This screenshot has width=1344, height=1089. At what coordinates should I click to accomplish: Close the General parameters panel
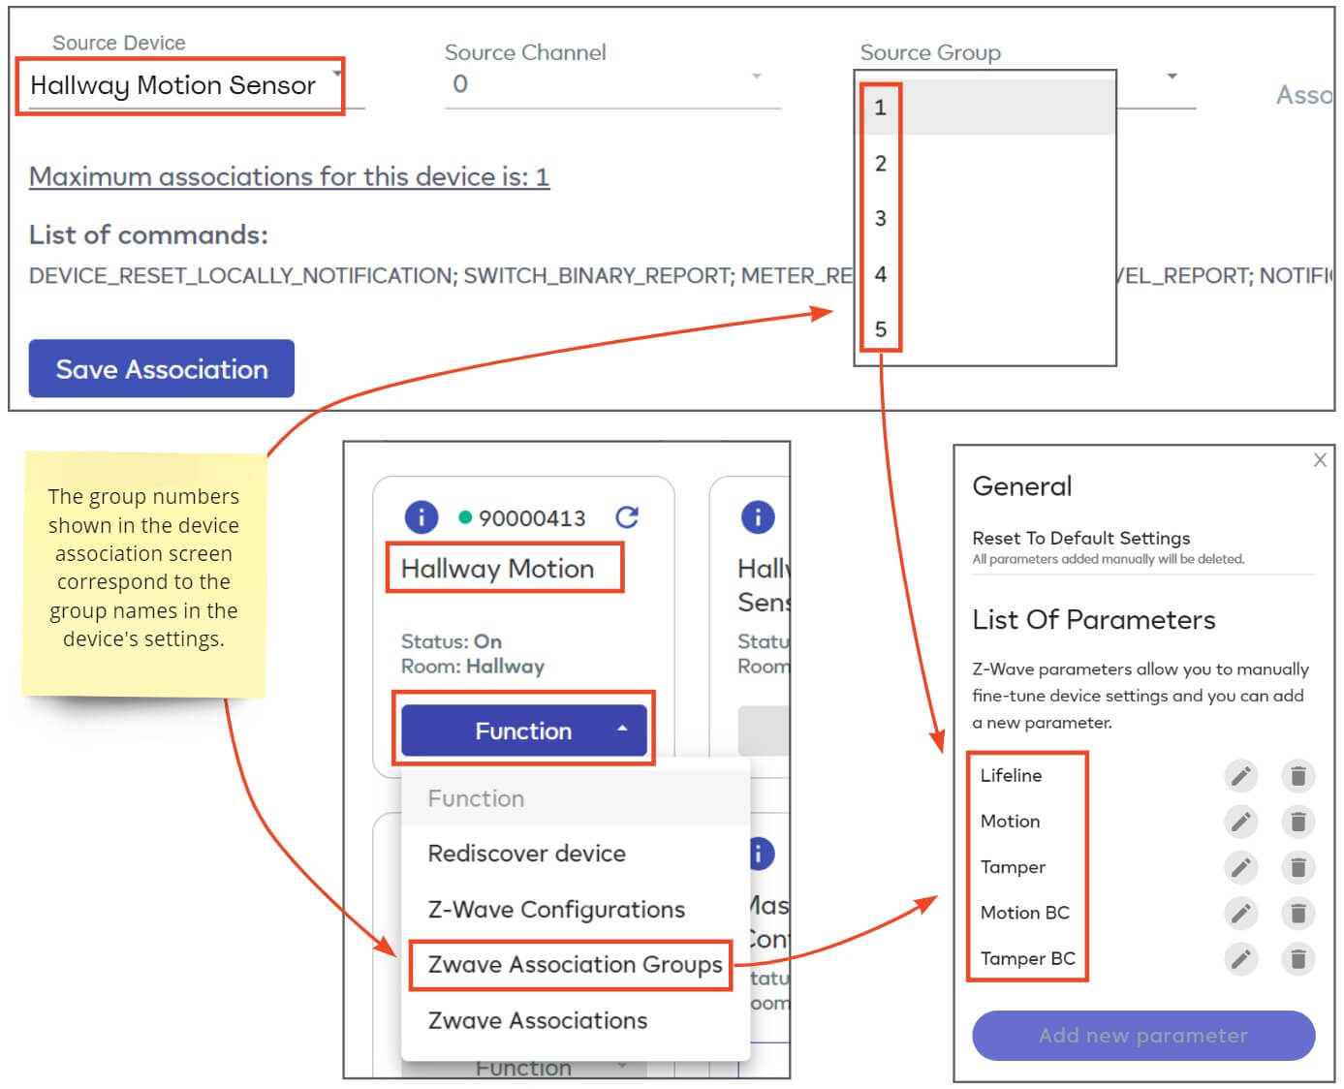click(x=1320, y=460)
